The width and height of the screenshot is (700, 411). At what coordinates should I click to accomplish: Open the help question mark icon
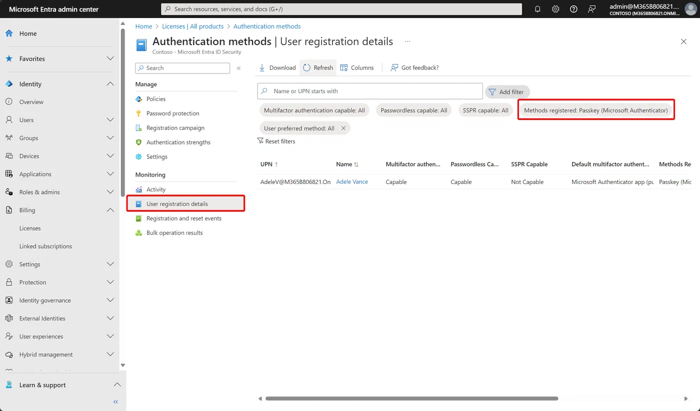coord(573,9)
